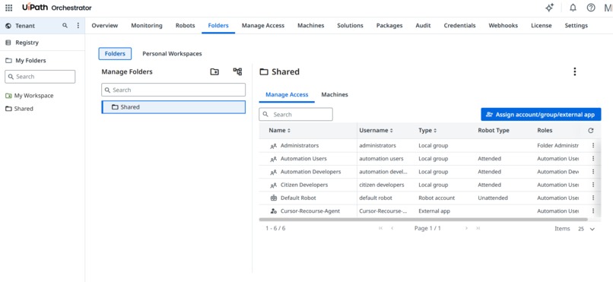Image resolution: width=613 pixels, height=282 pixels.
Task: Open the app launcher grid icon
Action: 8,8
